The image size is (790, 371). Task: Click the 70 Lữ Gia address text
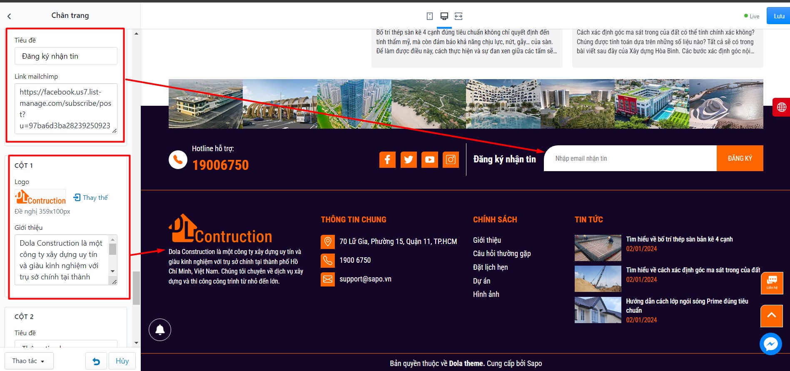click(398, 242)
